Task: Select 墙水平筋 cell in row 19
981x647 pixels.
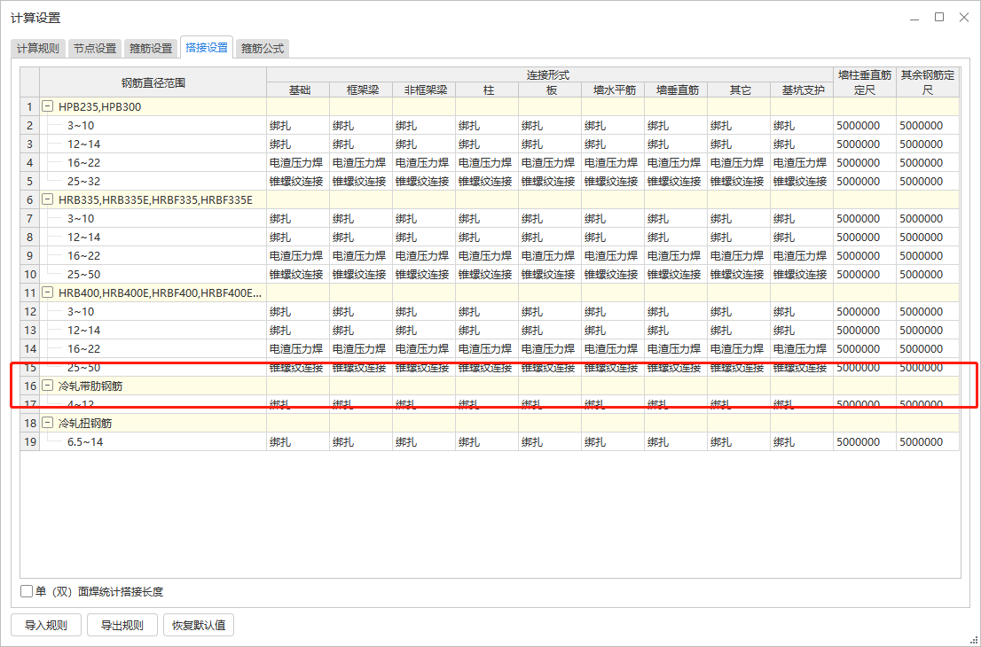Action: (613, 442)
